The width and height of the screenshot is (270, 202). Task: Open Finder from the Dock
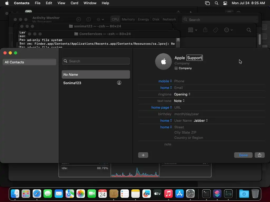tap(15, 194)
